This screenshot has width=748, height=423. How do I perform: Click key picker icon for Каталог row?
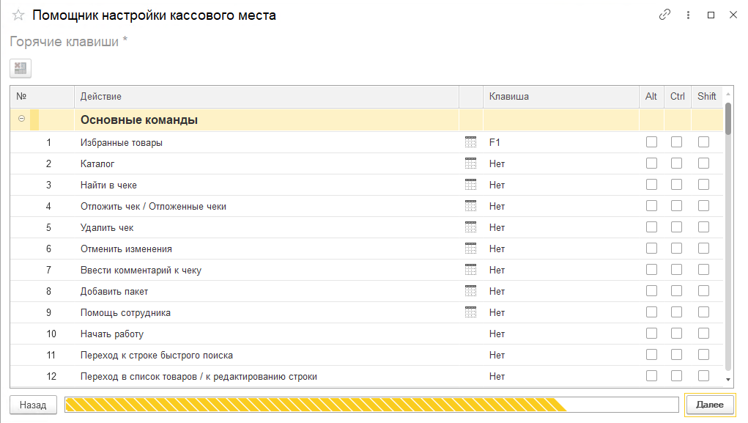[x=470, y=163]
